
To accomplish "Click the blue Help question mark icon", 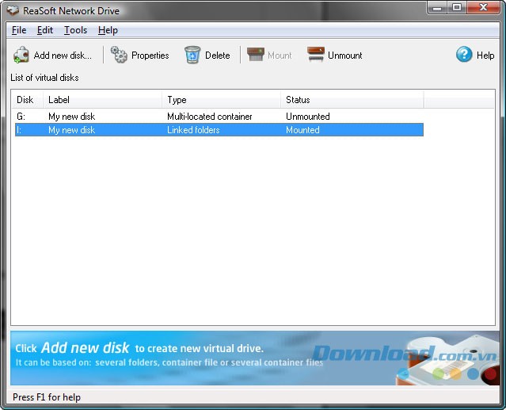I will [x=464, y=54].
